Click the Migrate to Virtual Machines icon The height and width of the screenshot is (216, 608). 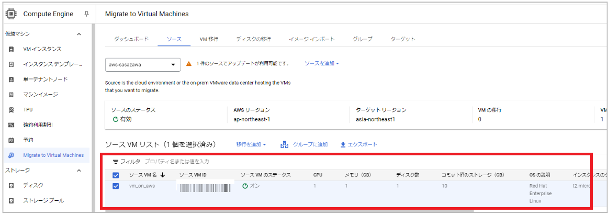click(x=11, y=155)
